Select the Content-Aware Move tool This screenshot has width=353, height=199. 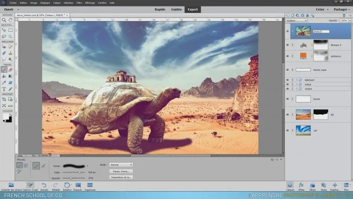coord(4,106)
